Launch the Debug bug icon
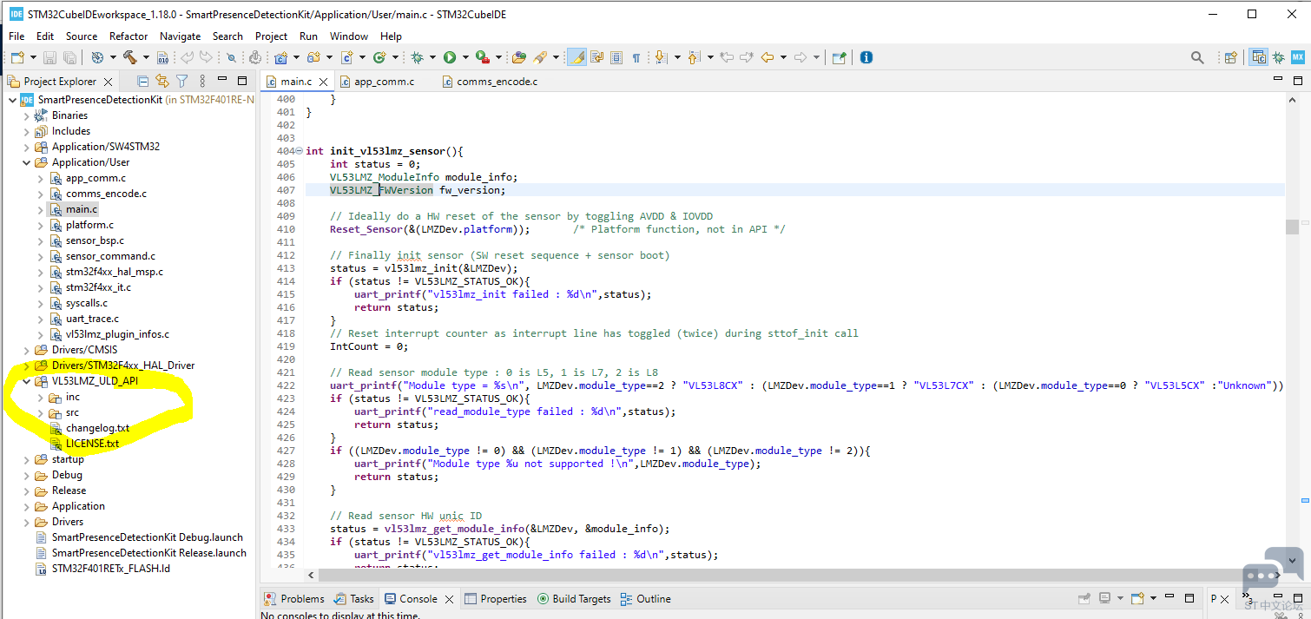 [418, 57]
